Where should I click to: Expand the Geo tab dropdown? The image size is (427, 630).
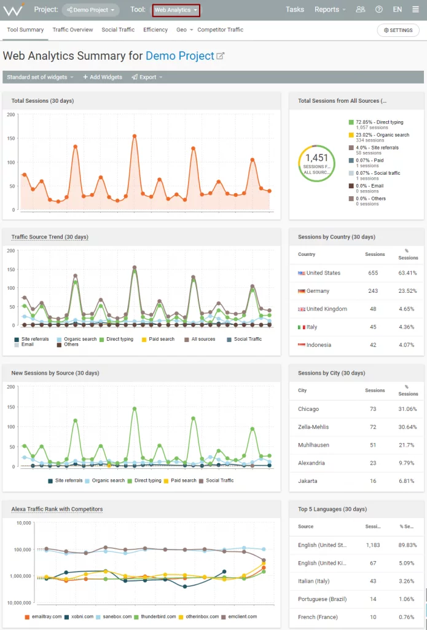pyautogui.click(x=184, y=30)
